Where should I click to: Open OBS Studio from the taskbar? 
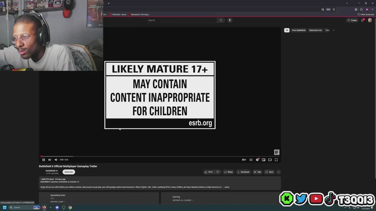click(x=63, y=207)
